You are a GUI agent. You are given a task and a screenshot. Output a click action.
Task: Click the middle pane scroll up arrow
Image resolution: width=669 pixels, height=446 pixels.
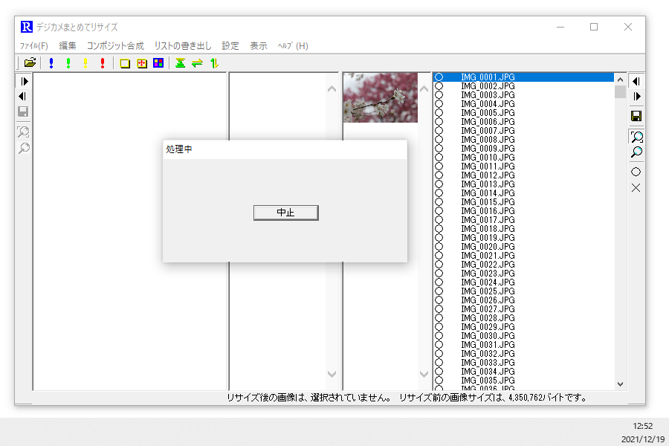[332, 89]
